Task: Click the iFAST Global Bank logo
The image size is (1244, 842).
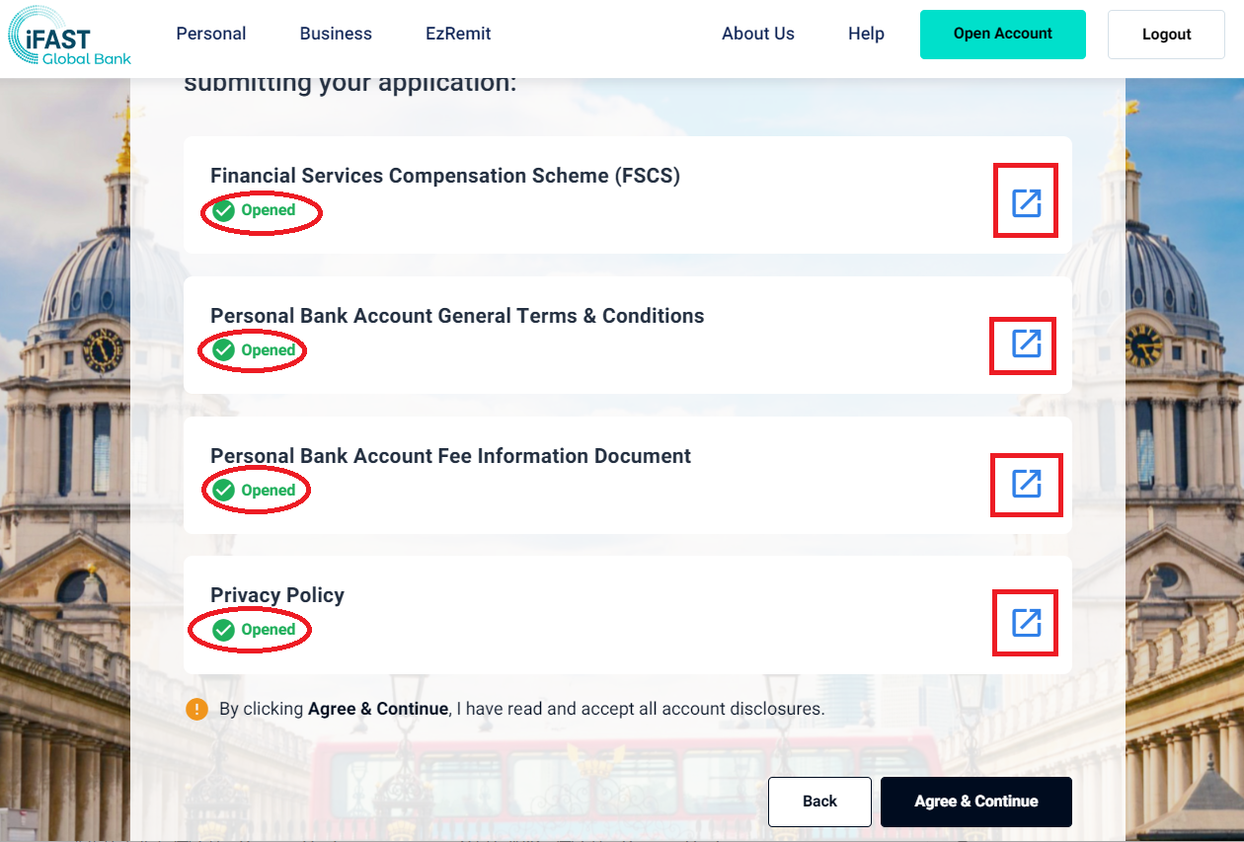Action: tap(69, 38)
